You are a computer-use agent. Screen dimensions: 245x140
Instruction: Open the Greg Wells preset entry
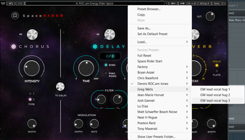(x=160, y=89)
